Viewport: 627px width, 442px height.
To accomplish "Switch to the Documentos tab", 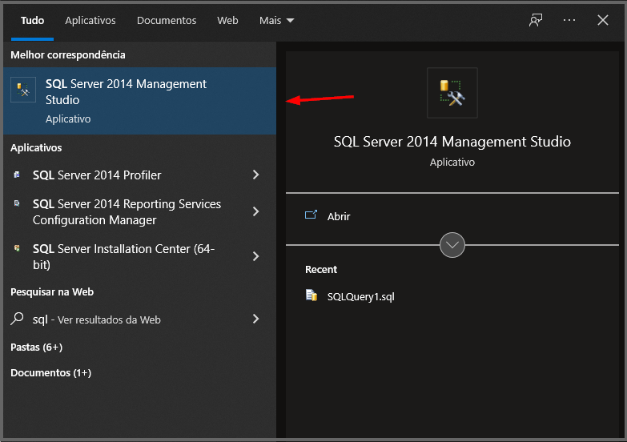I will point(167,20).
